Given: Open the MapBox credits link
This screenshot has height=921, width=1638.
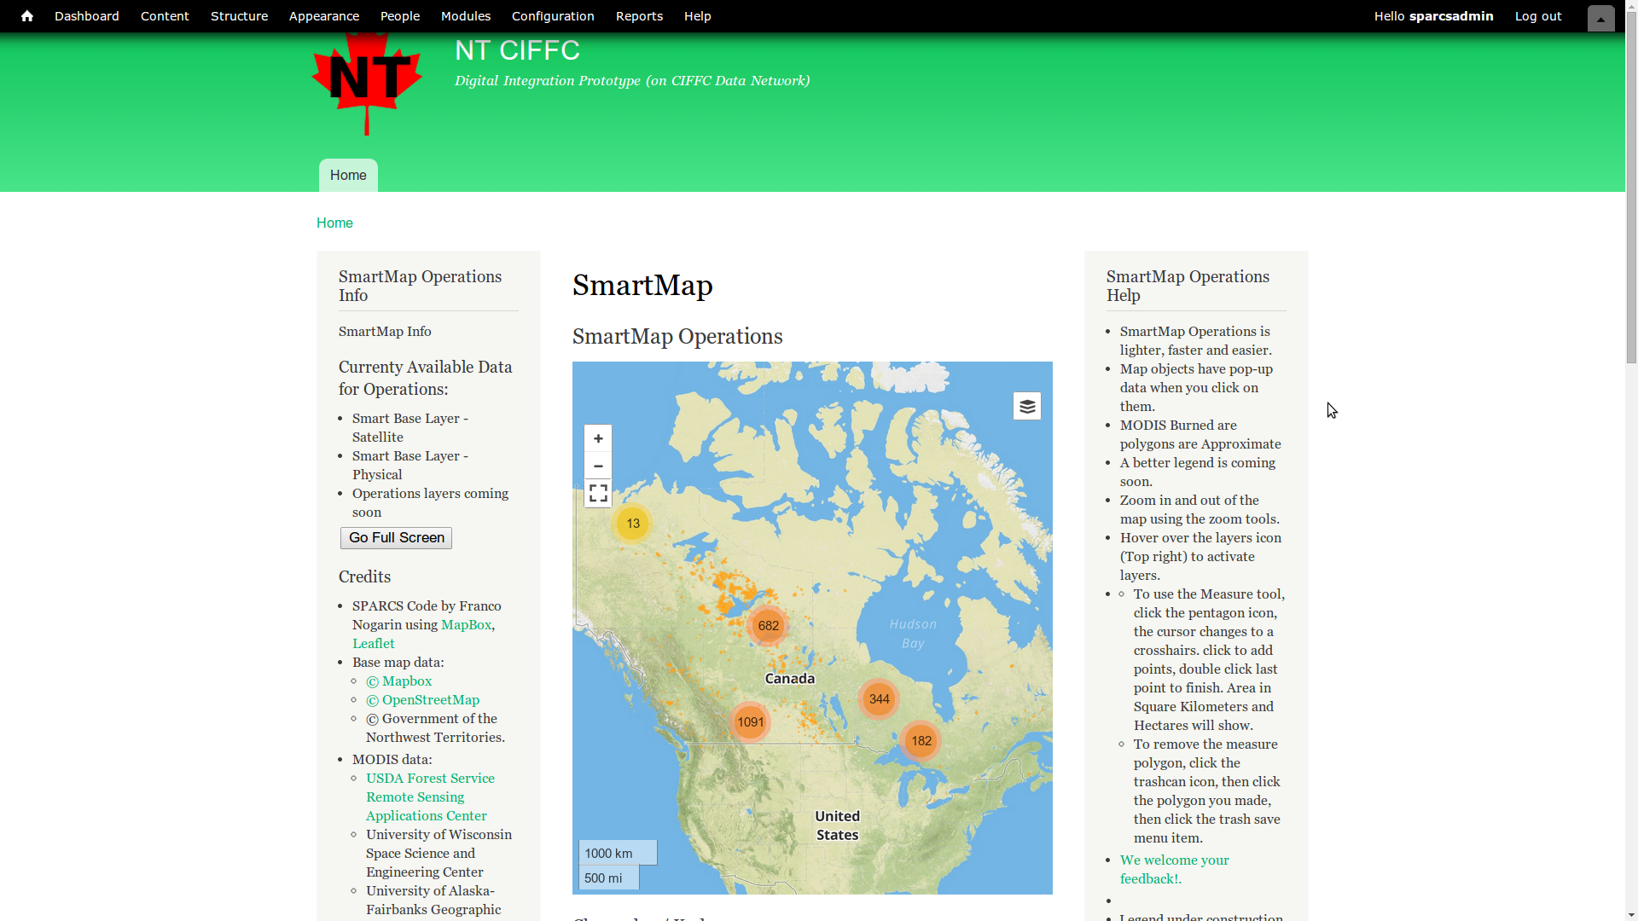Looking at the screenshot, I should point(466,625).
